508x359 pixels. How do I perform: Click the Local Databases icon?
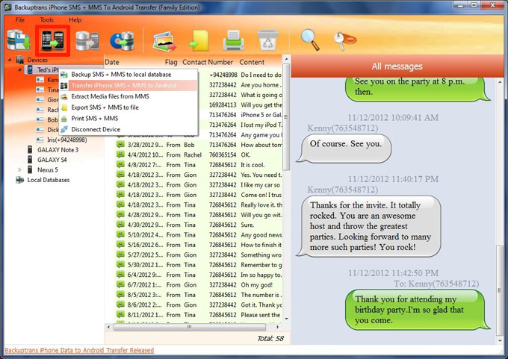[19, 180]
